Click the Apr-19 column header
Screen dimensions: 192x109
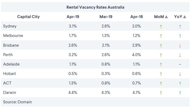tap(73, 17)
